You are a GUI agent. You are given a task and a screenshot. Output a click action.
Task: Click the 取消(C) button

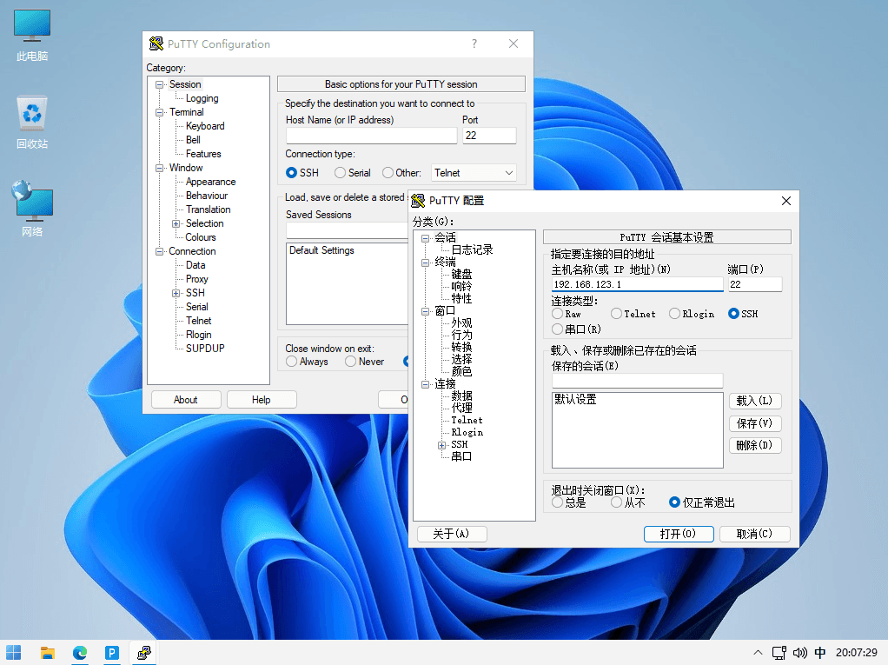point(754,534)
